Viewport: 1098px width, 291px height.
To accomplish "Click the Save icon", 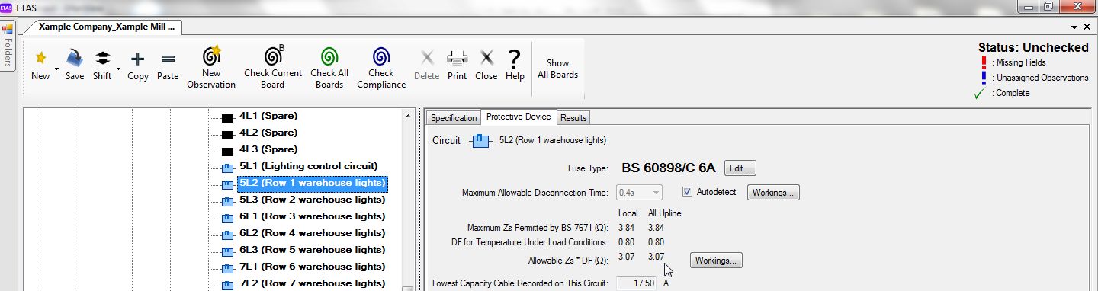I will click(75, 58).
